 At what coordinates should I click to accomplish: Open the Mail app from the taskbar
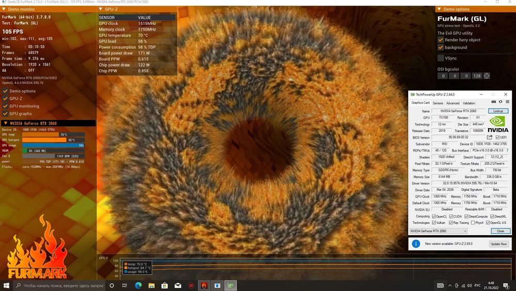(x=178, y=285)
